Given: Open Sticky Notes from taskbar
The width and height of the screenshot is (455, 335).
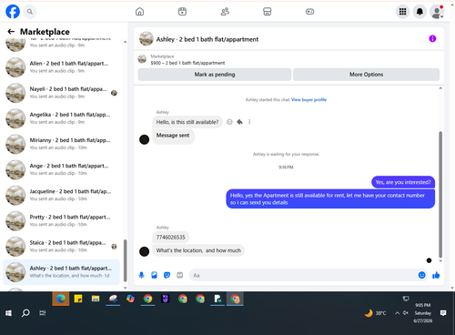Looking at the screenshot, I should pos(78,299).
